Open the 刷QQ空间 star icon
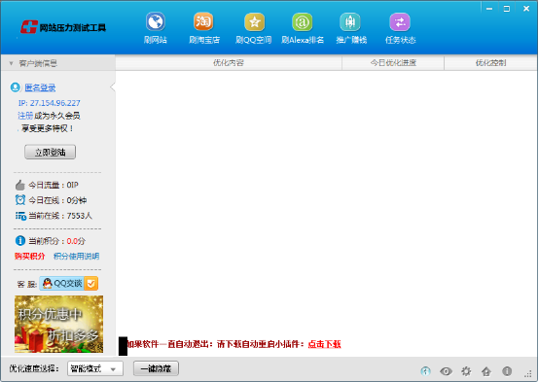 tap(254, 22)
